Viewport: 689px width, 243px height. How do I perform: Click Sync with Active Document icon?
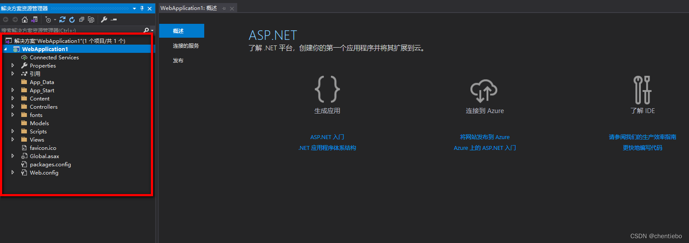pyautogui.click(x=62, y=19)
